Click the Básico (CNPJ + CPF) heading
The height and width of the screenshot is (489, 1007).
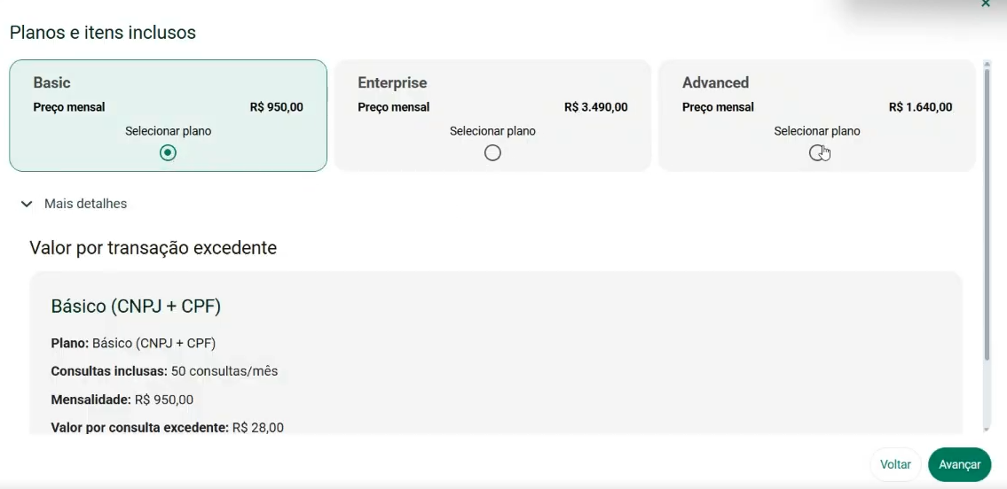136,307
